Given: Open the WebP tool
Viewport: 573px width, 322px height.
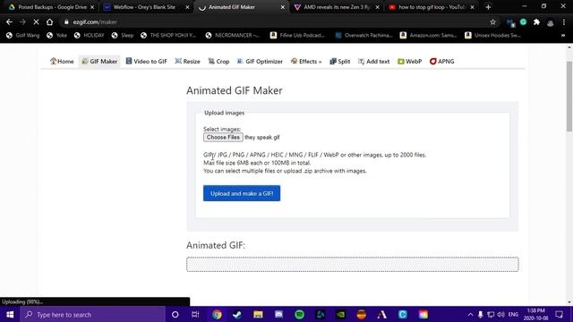Looking at the screenshot, I should pyautogui.click(x=410, y=62).
